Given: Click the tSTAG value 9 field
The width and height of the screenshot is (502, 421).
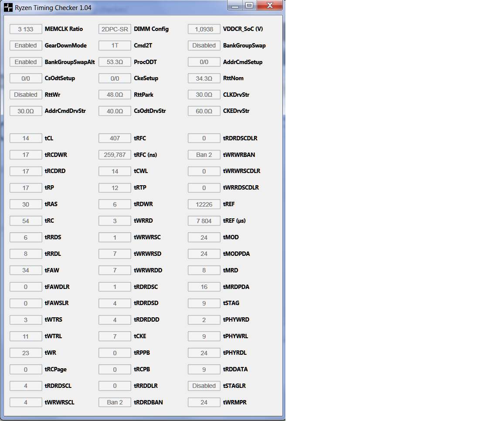Looking at the screenshot, I should (204, 303).
